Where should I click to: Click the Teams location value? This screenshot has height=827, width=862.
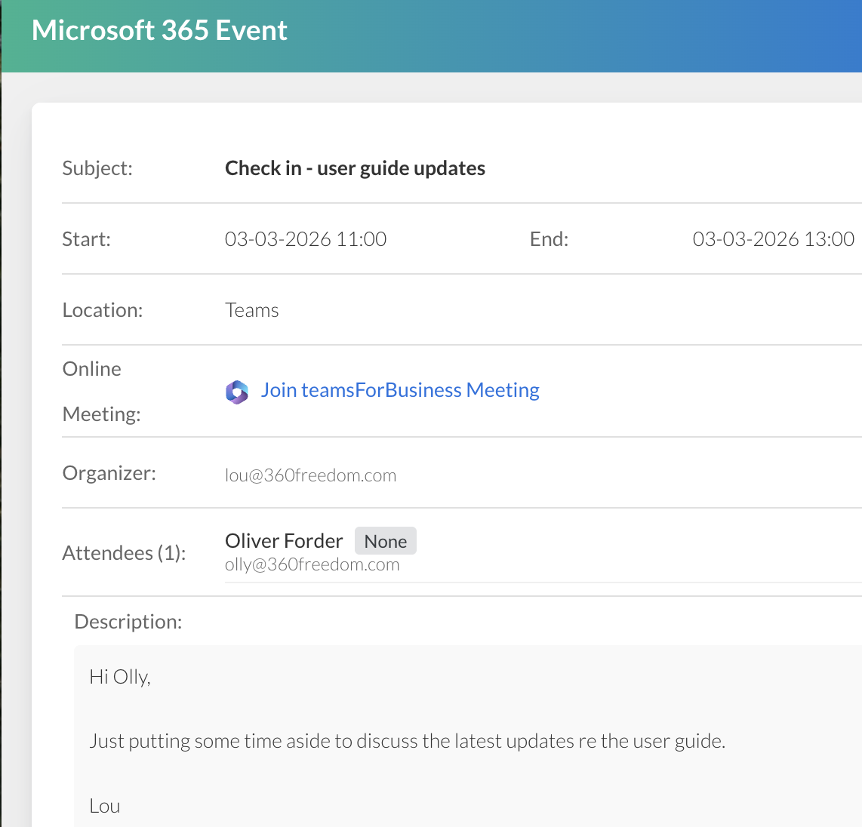point(251,310)
